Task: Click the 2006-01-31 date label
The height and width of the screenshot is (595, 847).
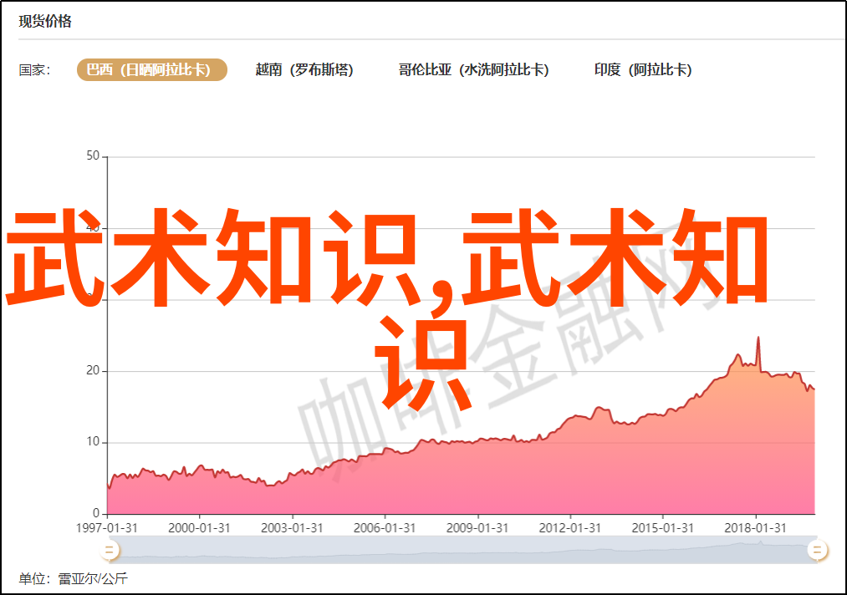Action: pyautogui.click(x=385, y=528)
